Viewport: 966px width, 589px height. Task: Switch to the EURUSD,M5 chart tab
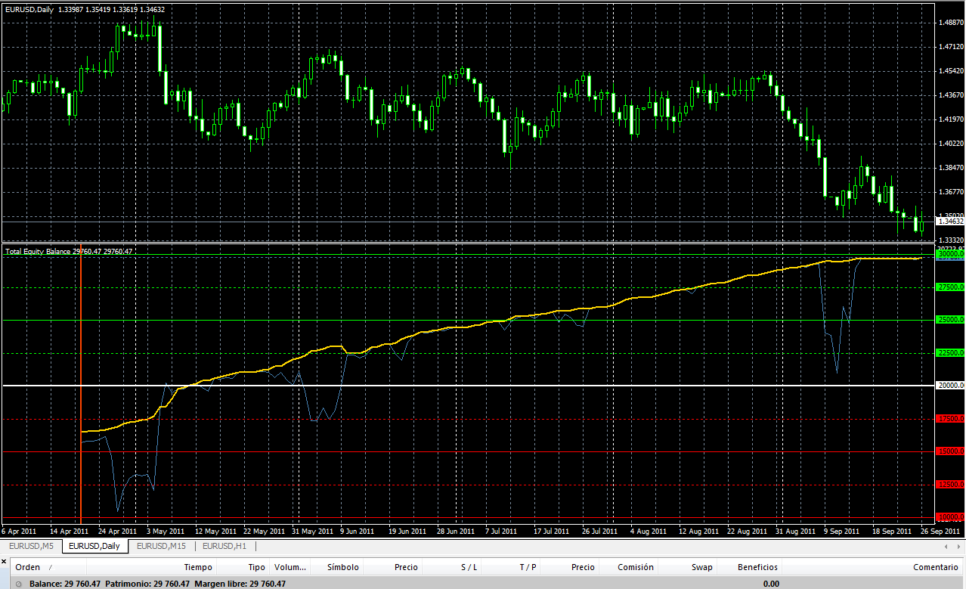(32, 546)
